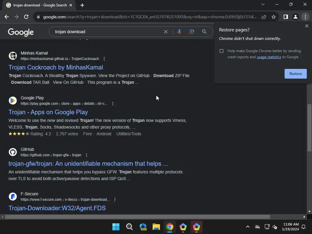312x234 pixels.
Task: Share this page icon in address bar
Action: click(264, 17)
